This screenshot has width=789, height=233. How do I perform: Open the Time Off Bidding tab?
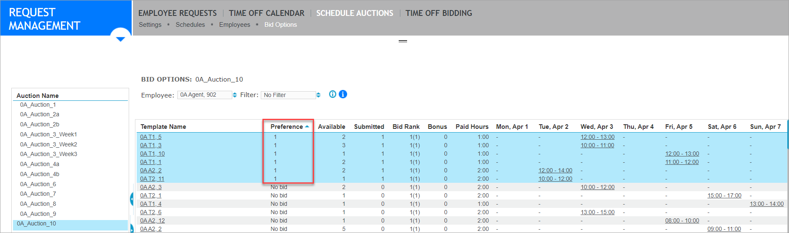tap(439, 13)
